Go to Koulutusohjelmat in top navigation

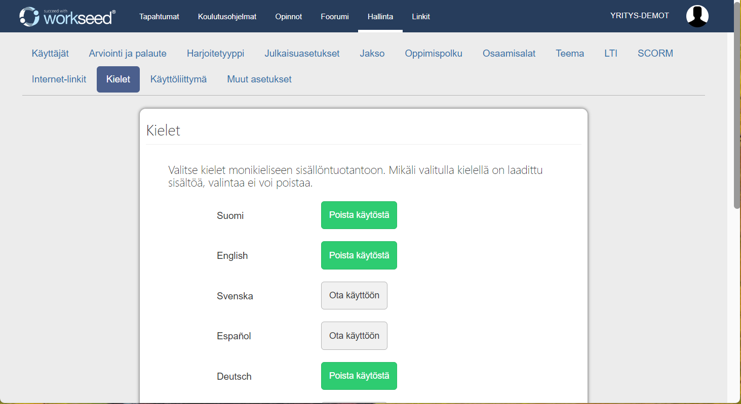(227, 17)
